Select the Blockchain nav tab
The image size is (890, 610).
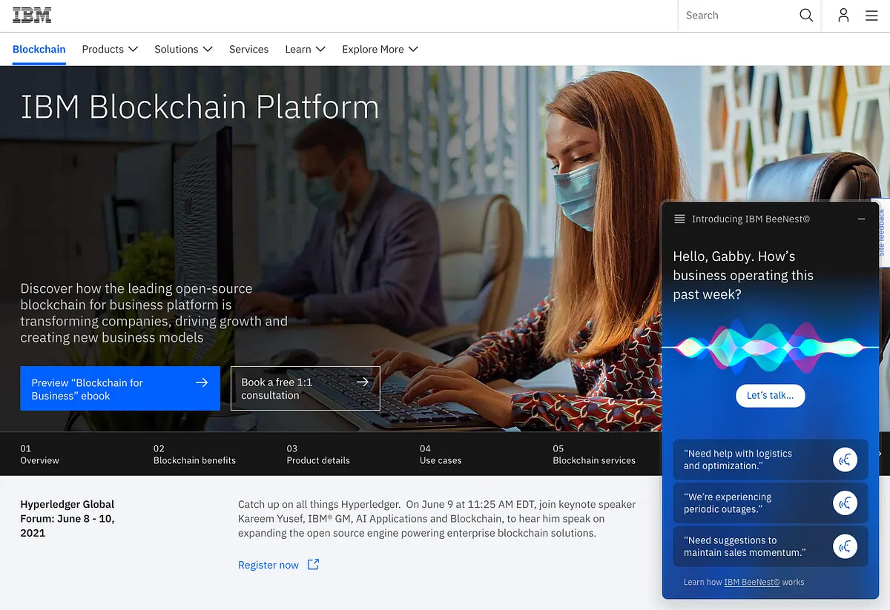[x=39, y=49]
